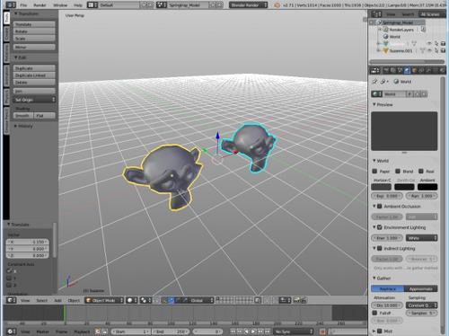Click the Delete button in Edit panel

34,83
